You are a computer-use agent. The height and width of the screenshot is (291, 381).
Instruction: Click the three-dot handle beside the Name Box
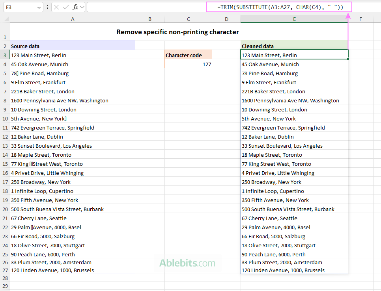pos(47,7)
